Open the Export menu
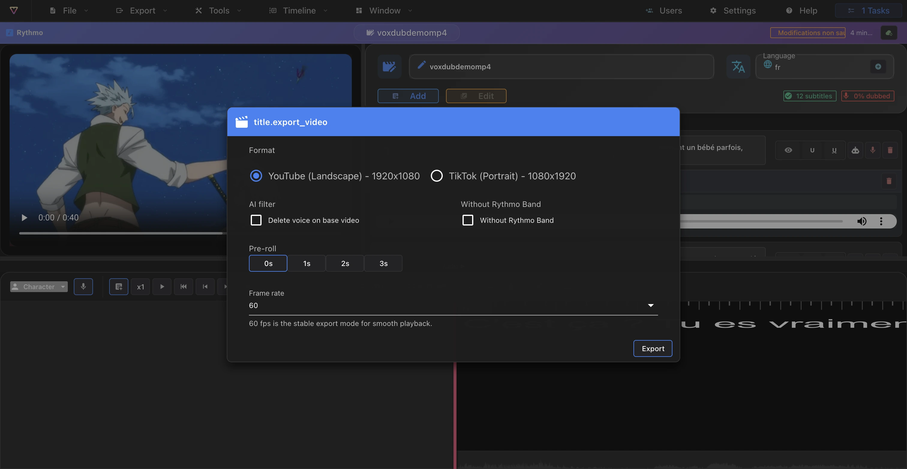The image size is (907, 469). 142,10
